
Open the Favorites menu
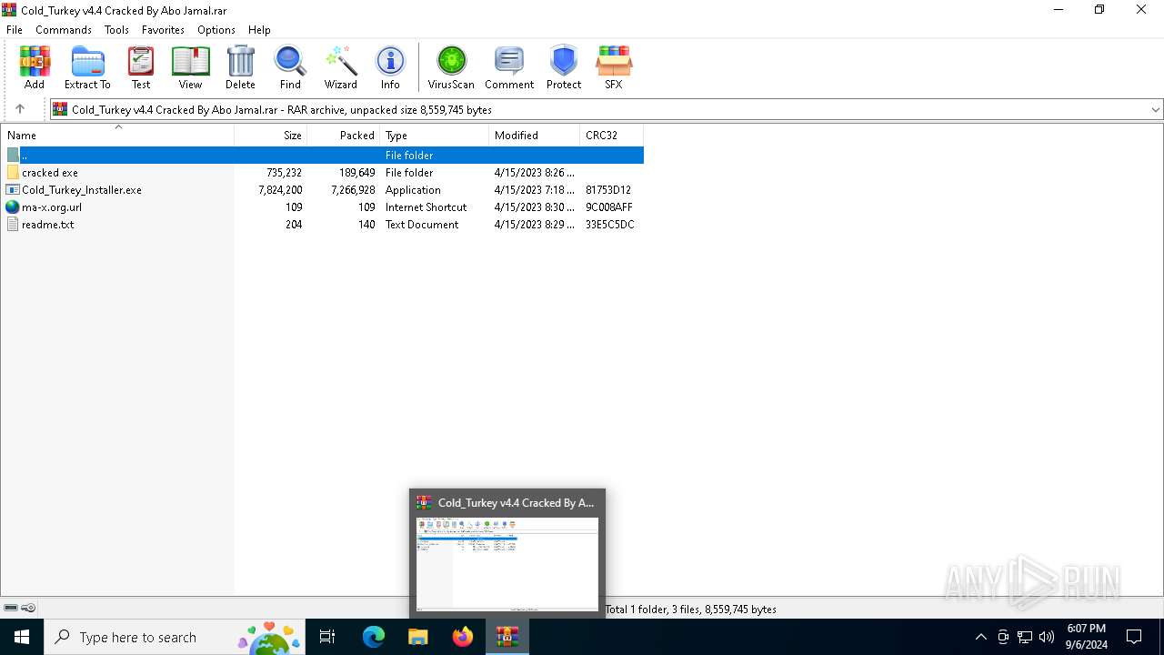pos(163,29)
